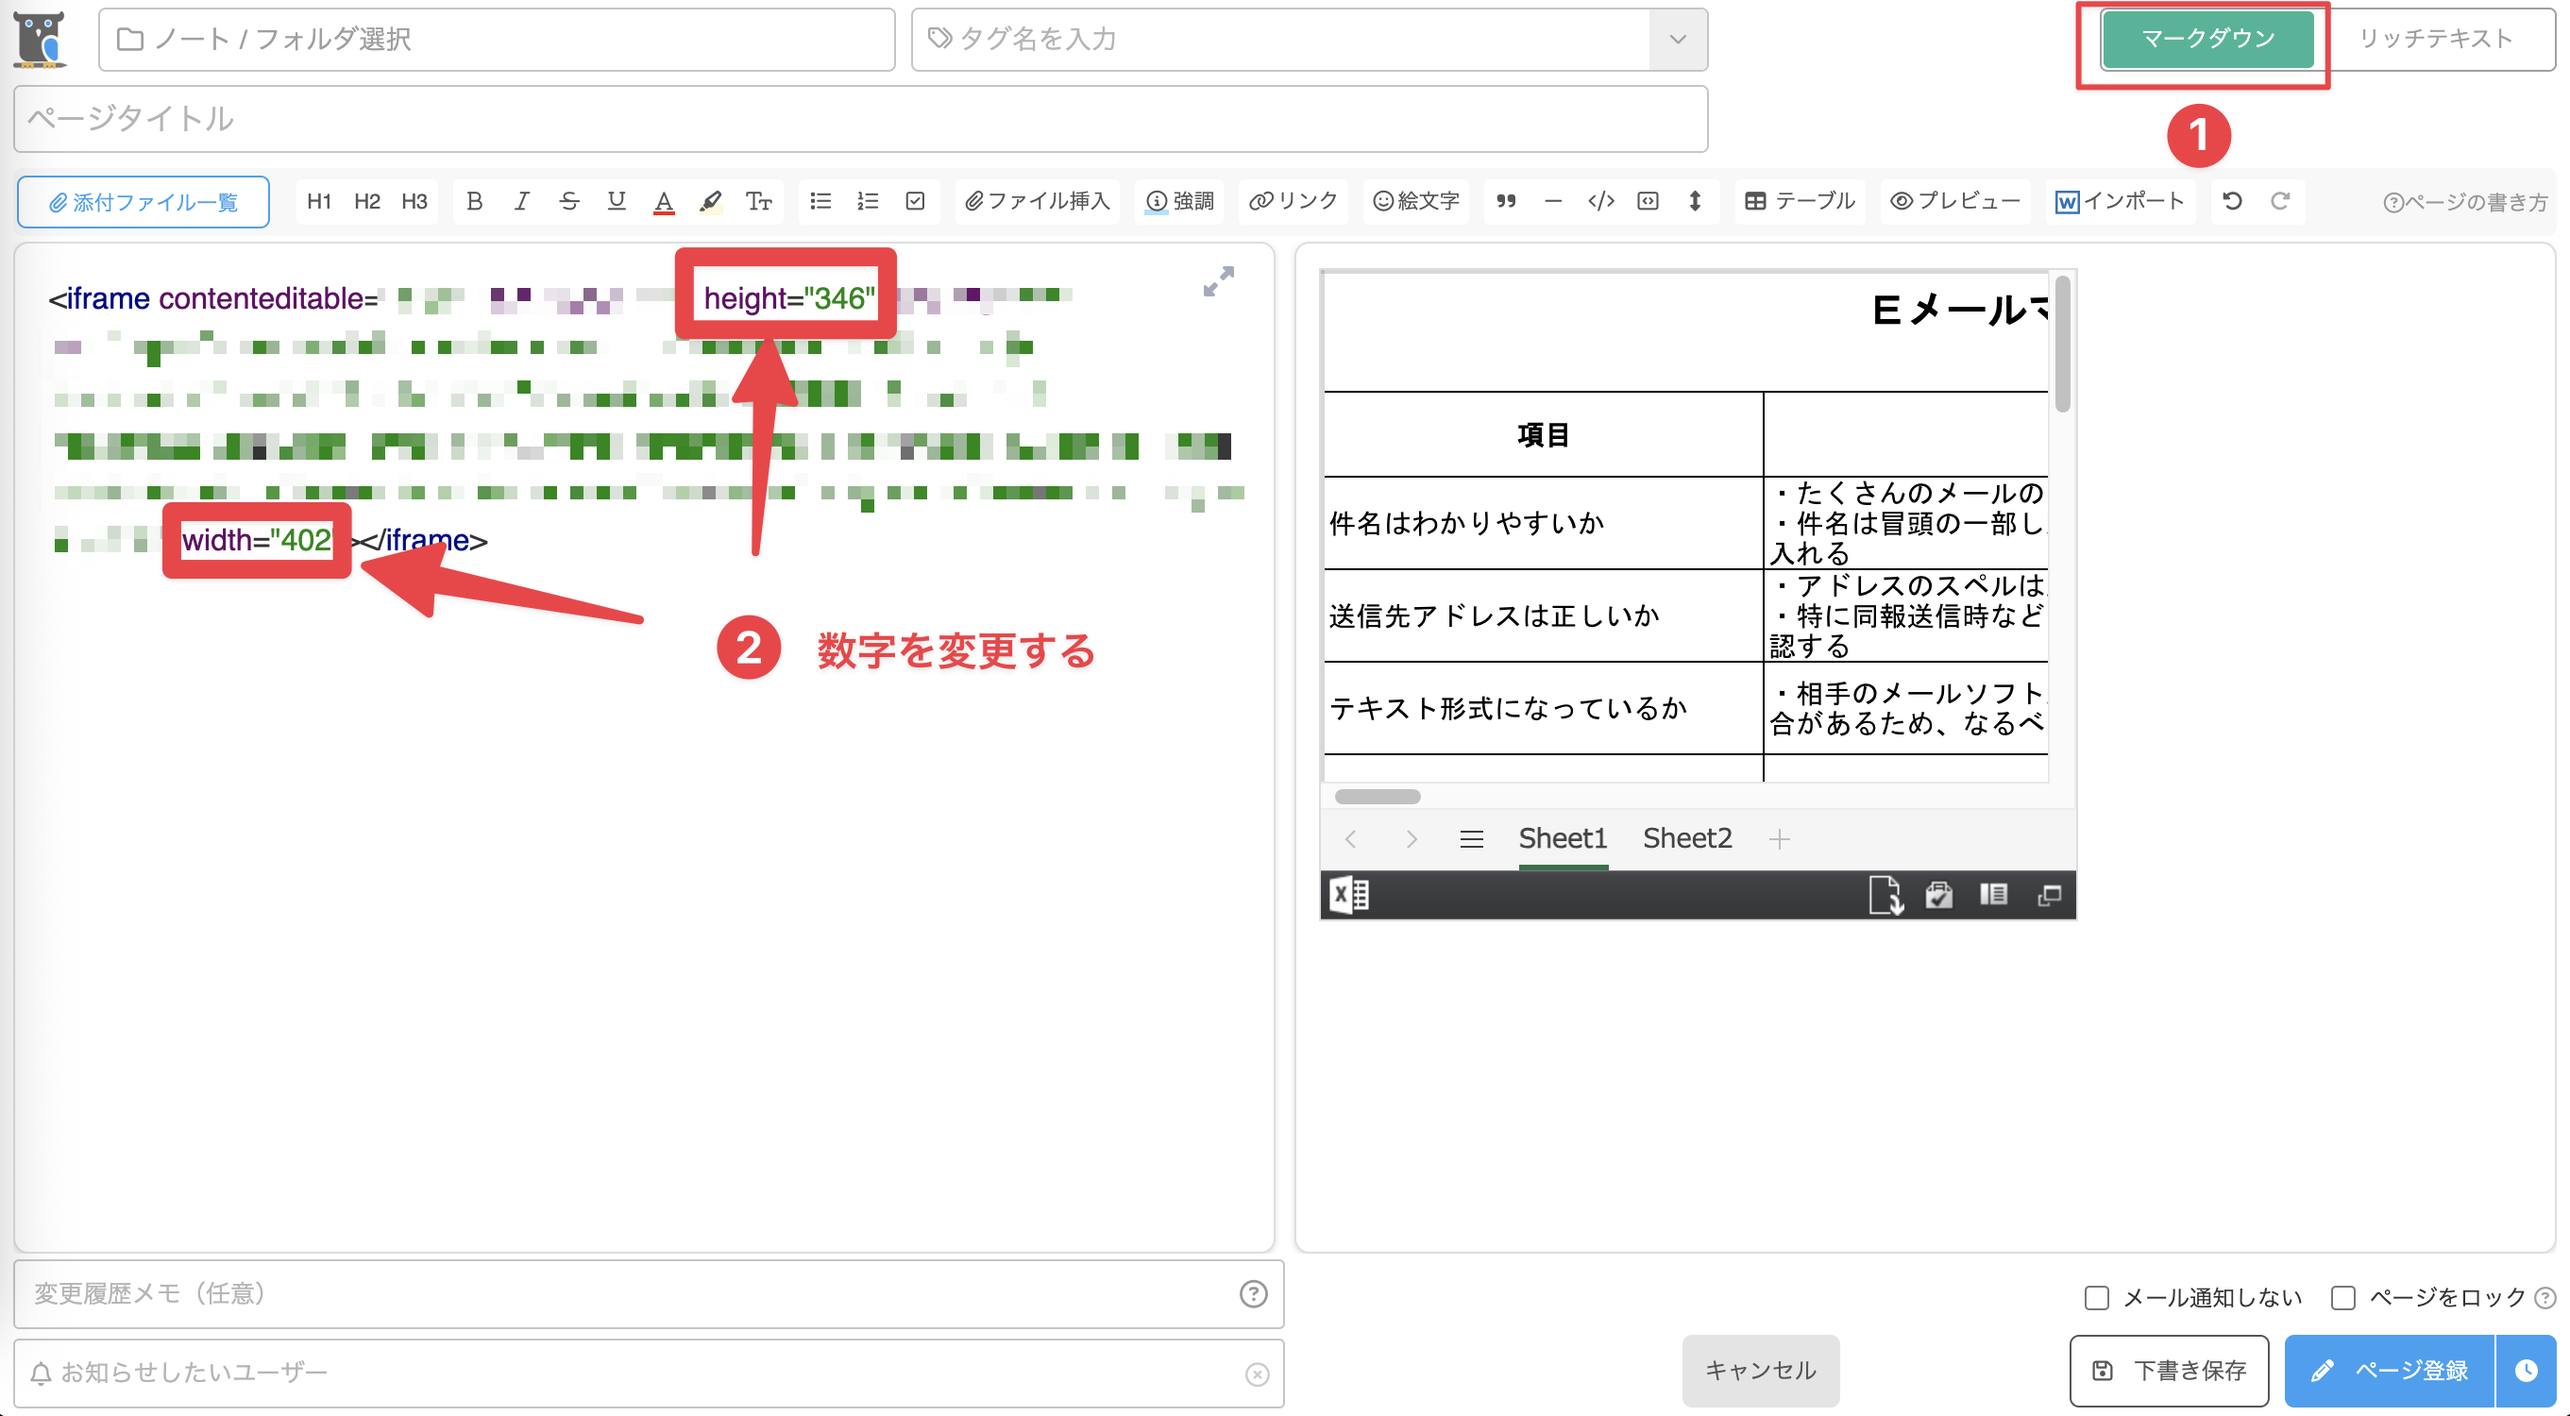The height and width of the screenshot is (1416, 2570).
Task: Switch to the Sheet2 tab
Action: (1686, 838)
